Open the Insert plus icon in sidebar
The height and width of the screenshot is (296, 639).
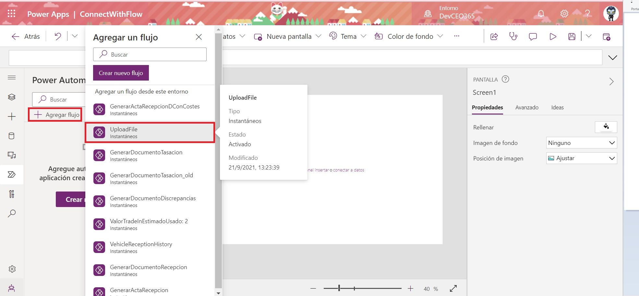pyautogui.click(x=12, y=116)
